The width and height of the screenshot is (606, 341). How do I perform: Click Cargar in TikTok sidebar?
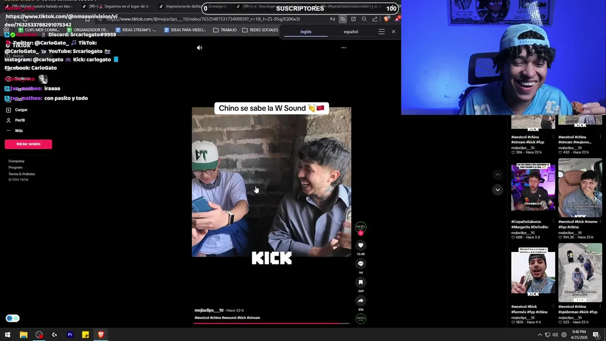[x=21, y=110]
